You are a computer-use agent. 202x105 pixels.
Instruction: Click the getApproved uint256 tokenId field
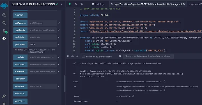(42, 23)
